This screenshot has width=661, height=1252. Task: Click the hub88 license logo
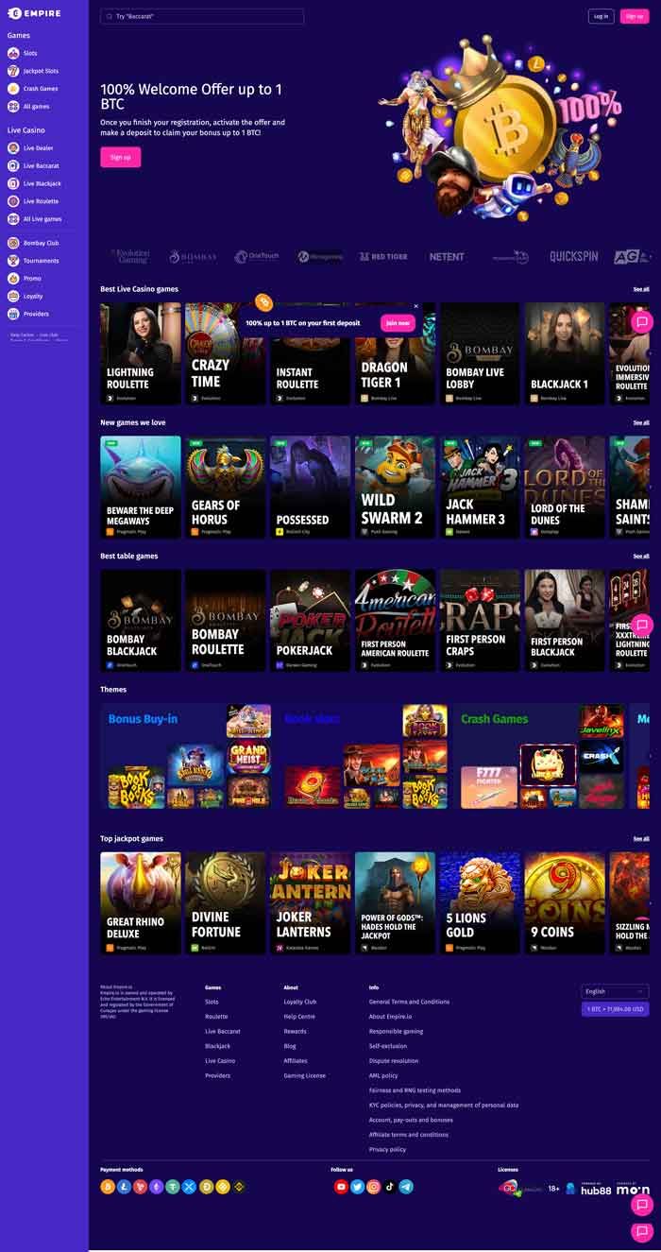pos(596,1189)
